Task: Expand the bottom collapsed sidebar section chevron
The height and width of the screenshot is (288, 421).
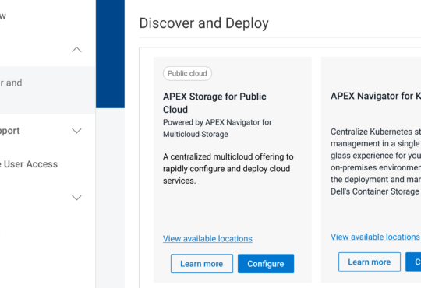Action: point(76,198)
